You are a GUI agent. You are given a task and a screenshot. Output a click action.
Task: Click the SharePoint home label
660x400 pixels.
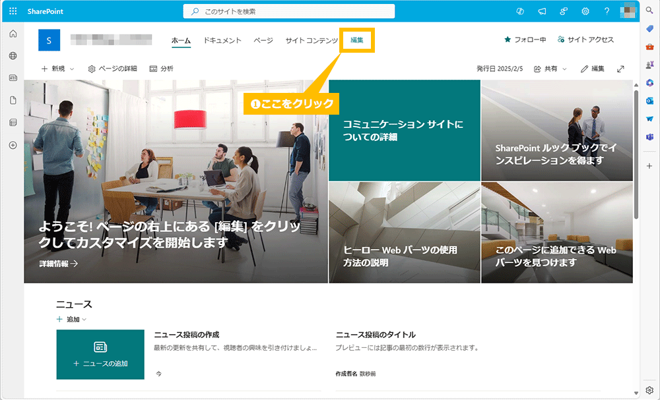(45, 11)
